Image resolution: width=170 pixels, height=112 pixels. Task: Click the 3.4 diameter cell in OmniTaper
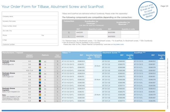(30, 76)
